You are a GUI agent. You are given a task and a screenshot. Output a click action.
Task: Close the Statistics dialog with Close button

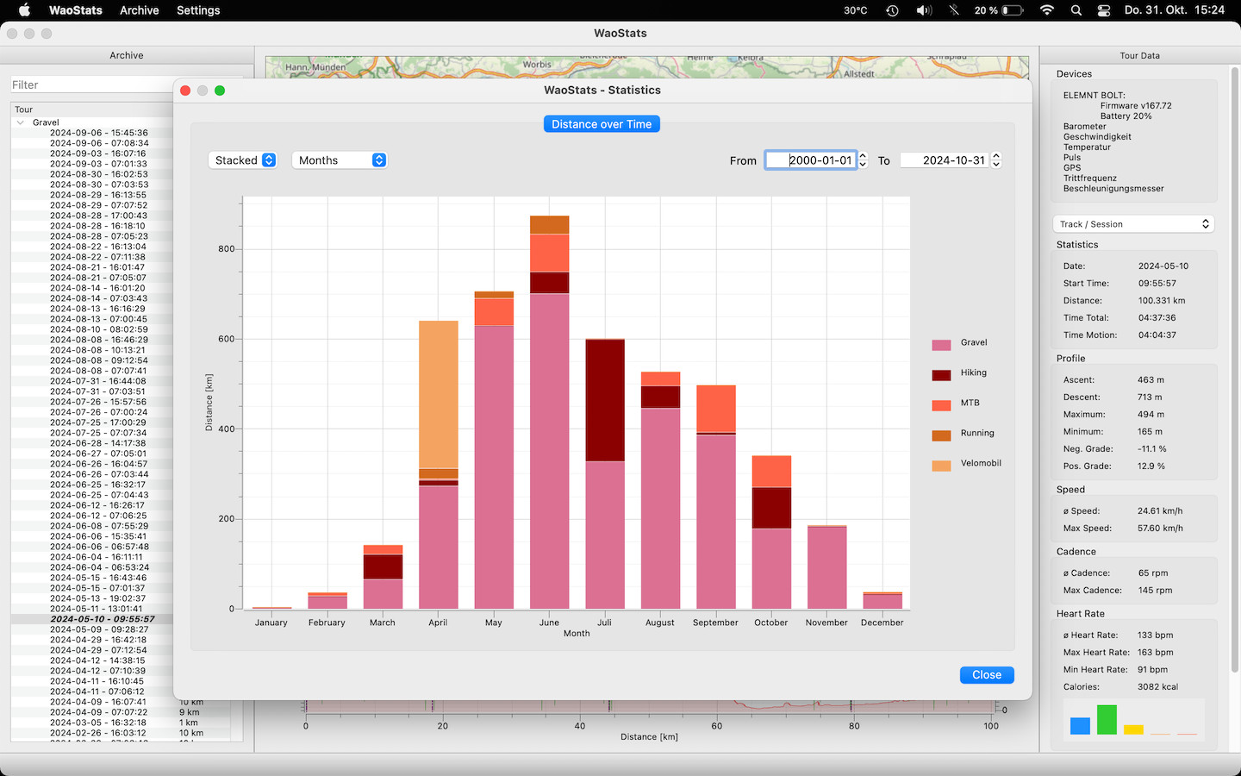click(x=987, y=675)
